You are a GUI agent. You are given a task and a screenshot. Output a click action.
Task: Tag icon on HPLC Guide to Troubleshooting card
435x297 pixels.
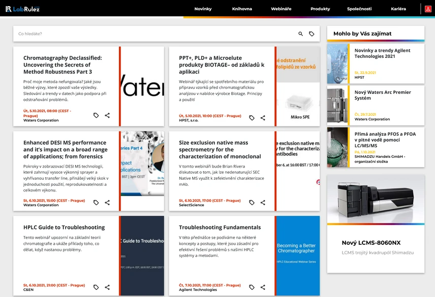point(96,287)
